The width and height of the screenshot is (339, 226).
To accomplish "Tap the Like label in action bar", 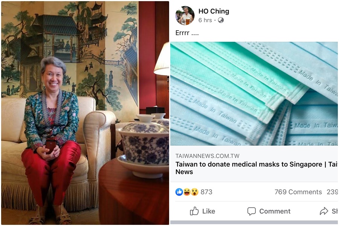I will [x=209, y=211].
